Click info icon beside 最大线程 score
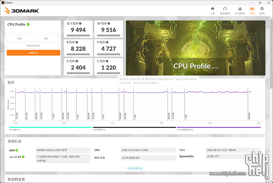The image size is (273, 183). click(x=80, y=23)
